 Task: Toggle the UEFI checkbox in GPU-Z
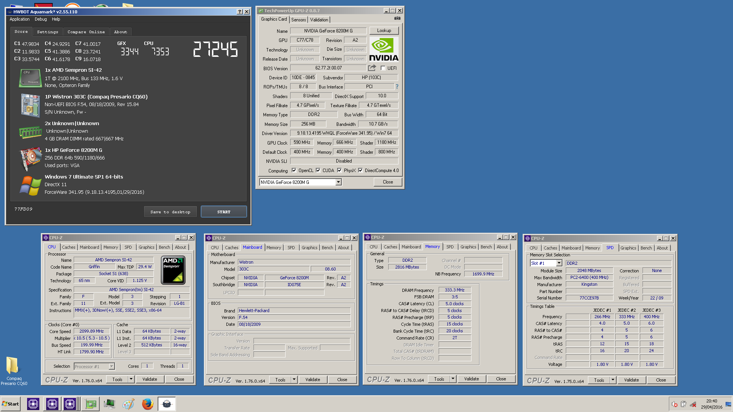(383, 68)
